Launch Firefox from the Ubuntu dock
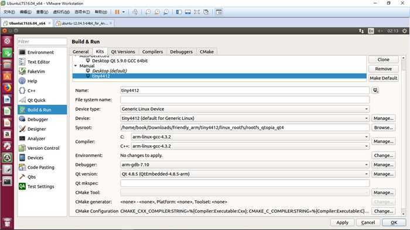Image resolution: width=410 pixels, height=230 pixels. [7, 88]
